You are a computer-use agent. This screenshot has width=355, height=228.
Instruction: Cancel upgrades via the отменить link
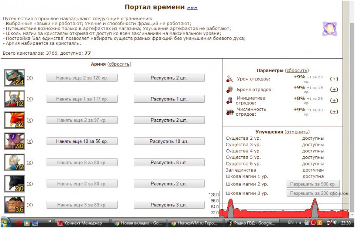(x=297, y=132)
